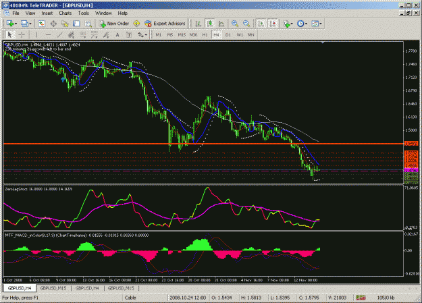Select the active GBPUSD,H4 chart tab
The image size is (422, 303).
tap(20, 288)
